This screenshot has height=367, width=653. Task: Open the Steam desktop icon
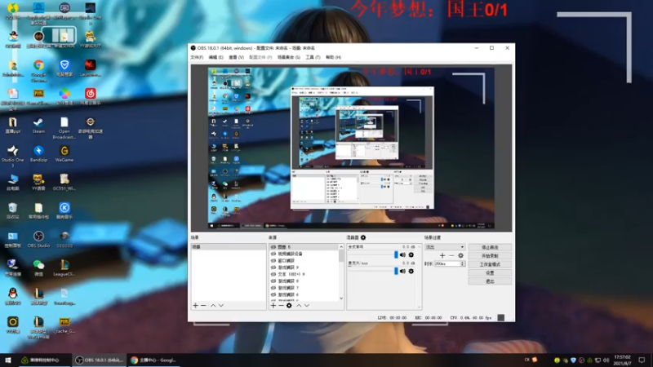(38, 126)
